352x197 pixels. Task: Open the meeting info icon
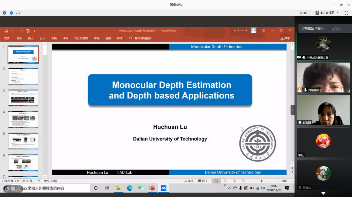[4, 13]
